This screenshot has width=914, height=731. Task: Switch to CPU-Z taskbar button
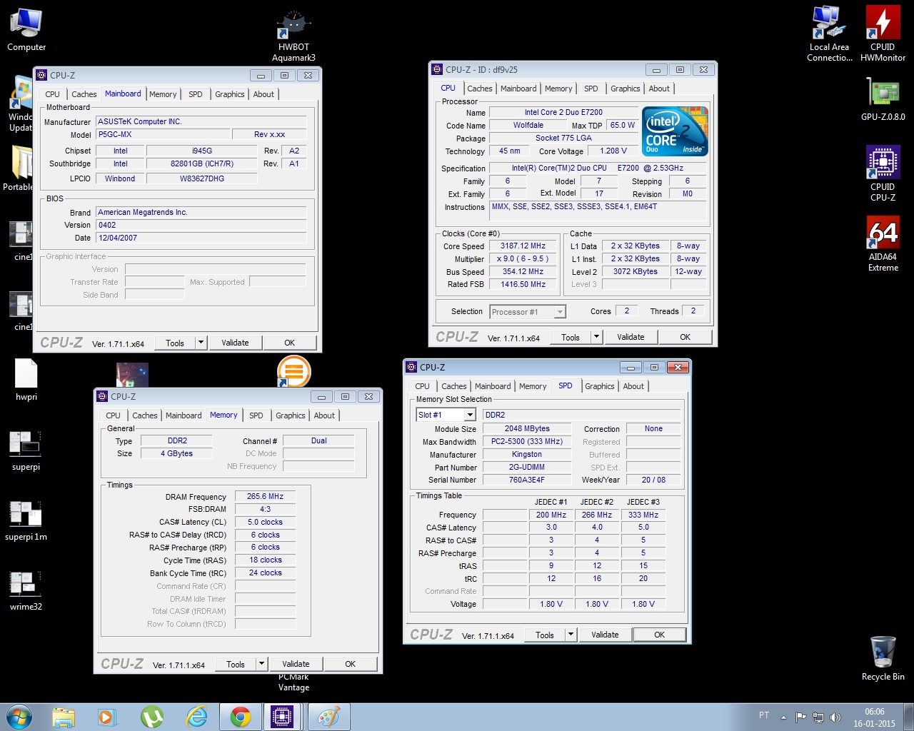point(283,717)
